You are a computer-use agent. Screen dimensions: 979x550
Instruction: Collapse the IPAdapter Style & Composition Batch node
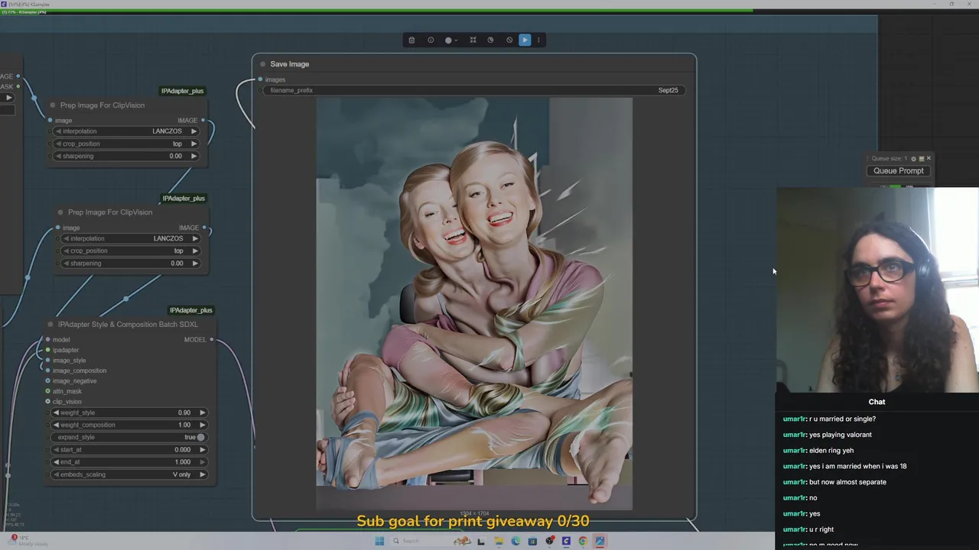tap(50, 325)
